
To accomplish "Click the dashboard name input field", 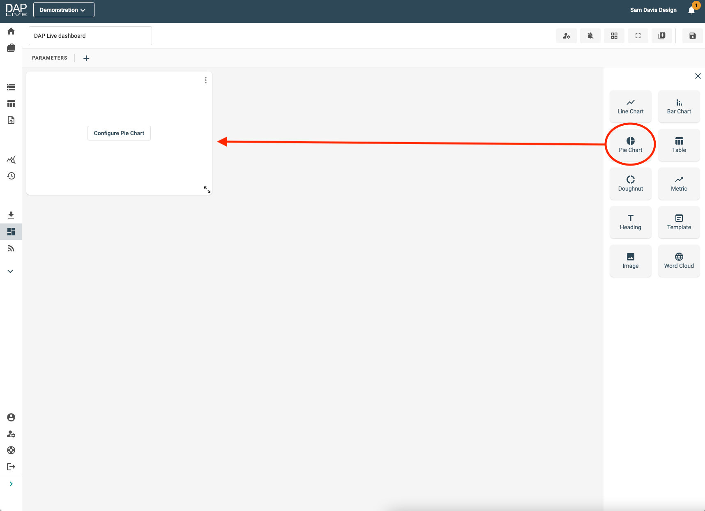I will click(90, 36).
